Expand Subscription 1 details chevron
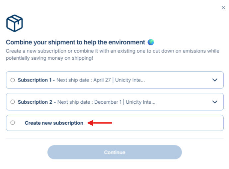Image resolution: width=229 pixels, height=169 pixels. tap(215, 80)
